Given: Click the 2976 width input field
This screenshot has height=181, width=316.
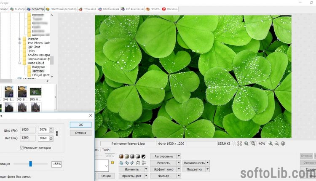Looking at the screenshot, I should (43, 130).
